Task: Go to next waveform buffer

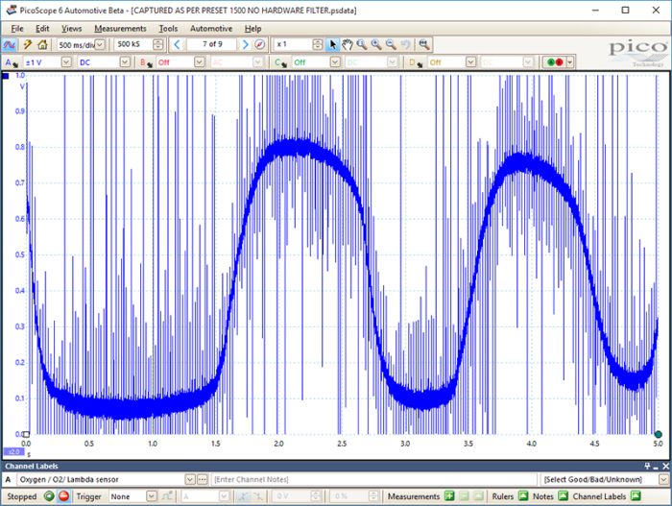Action: point(245,44)
